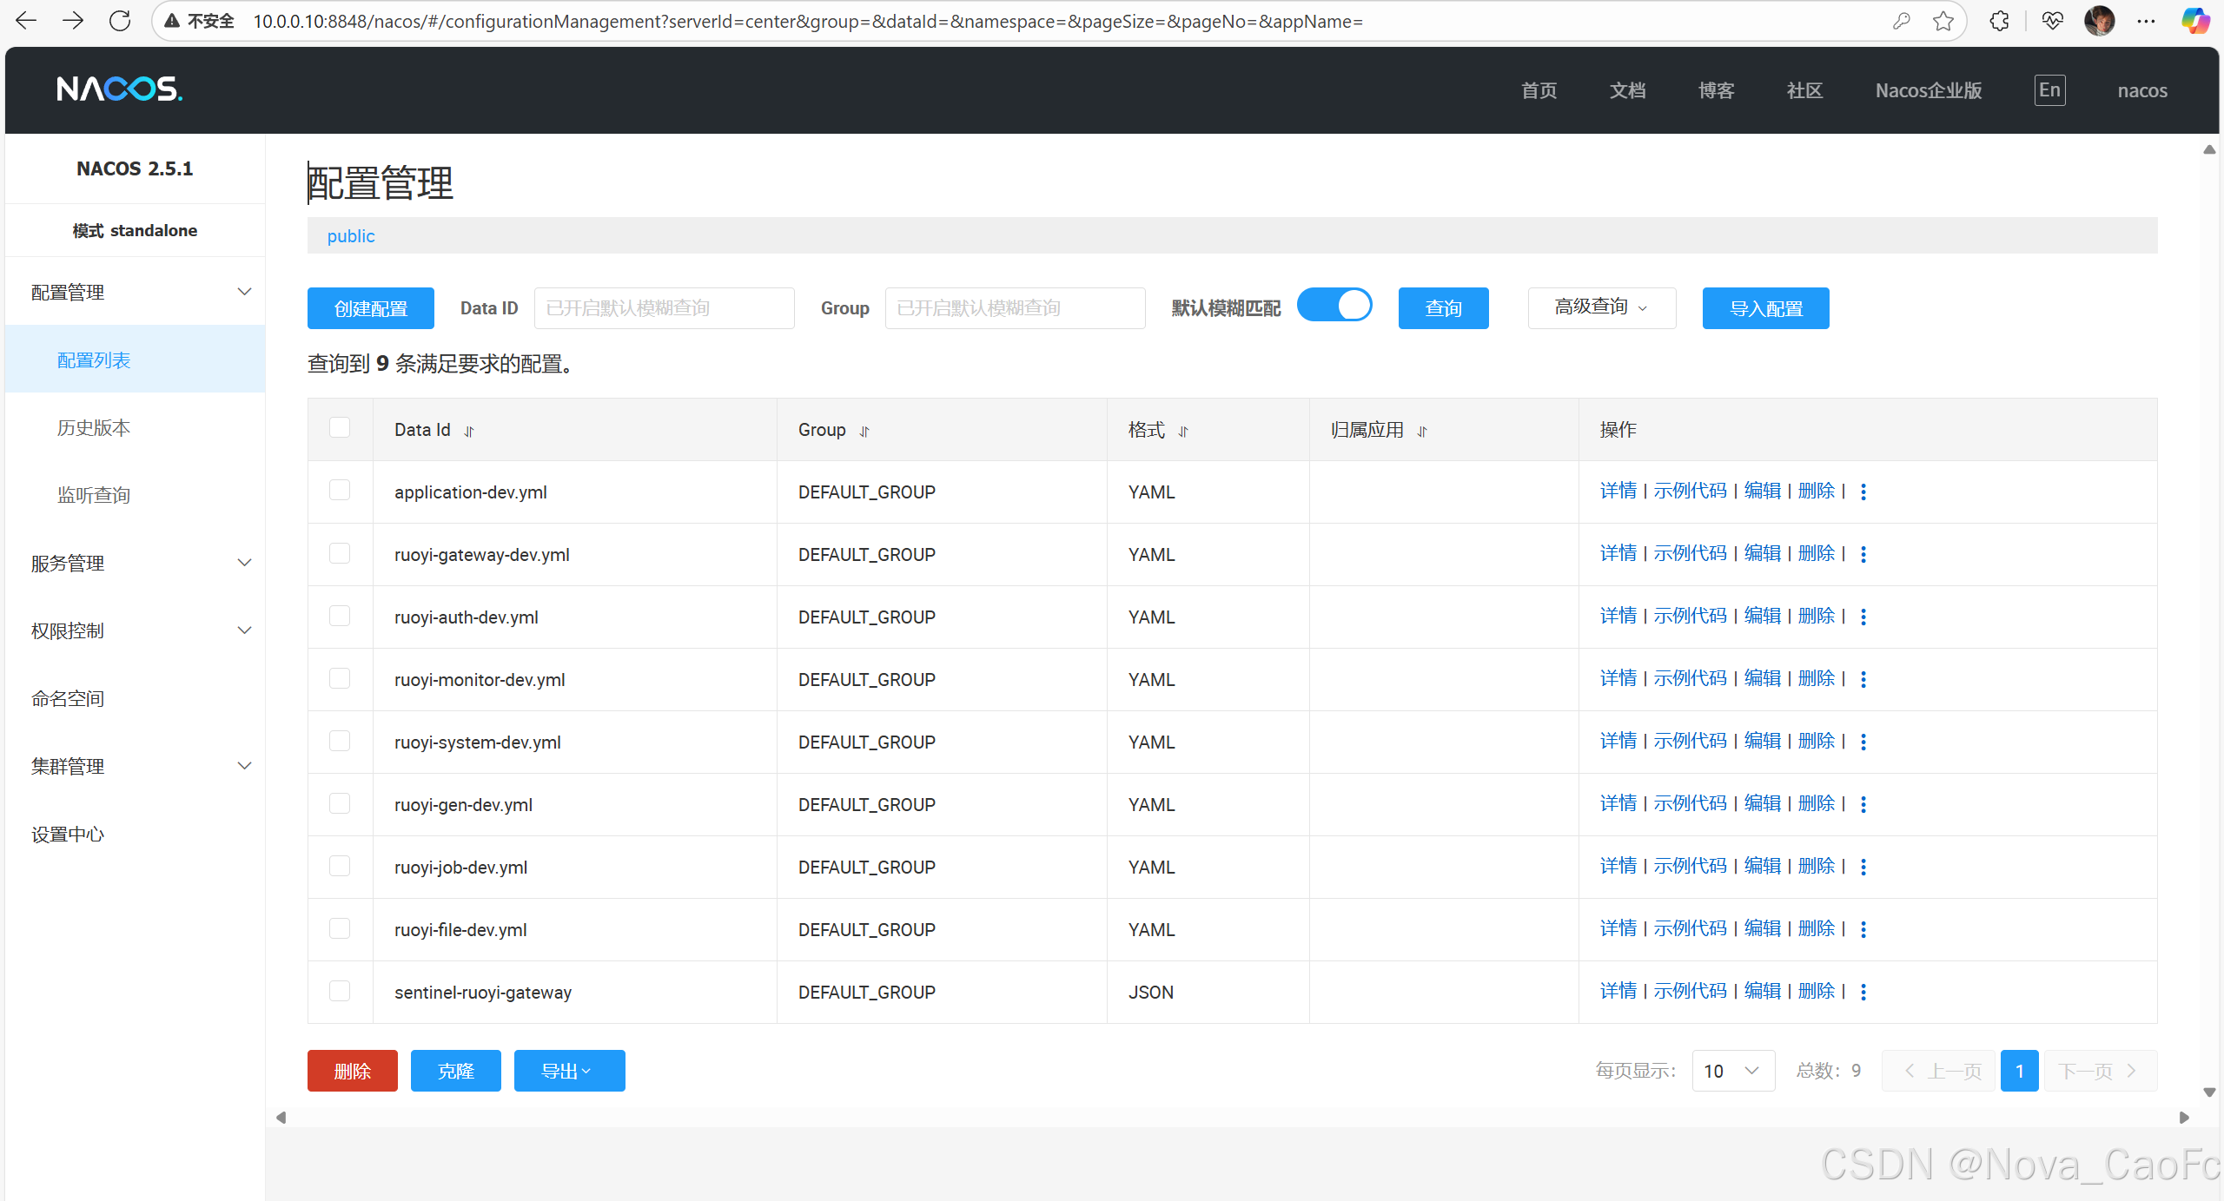Collapse the 配置管理 sidebar section
Image resolution: width=2224 pixels, height=1201 pixels.
click(135, 293)
